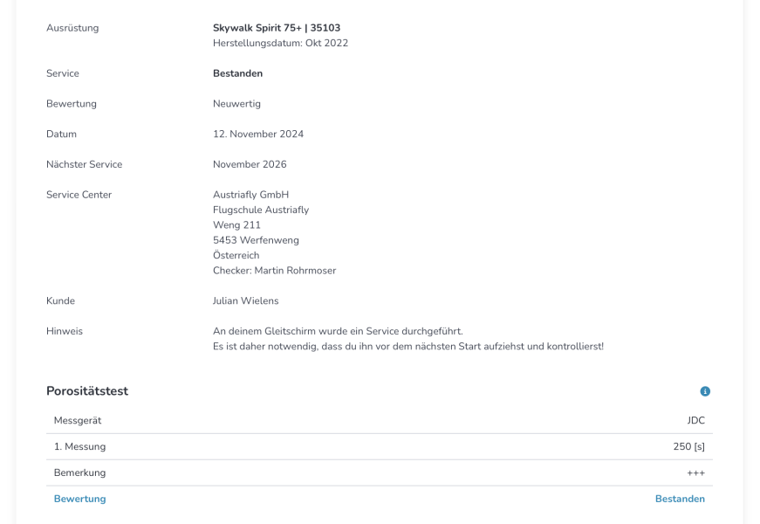The height and width of the screenshot is (524, 760).
Task: Click the customer name Julian Wielens
Action: tap(245, 300)
